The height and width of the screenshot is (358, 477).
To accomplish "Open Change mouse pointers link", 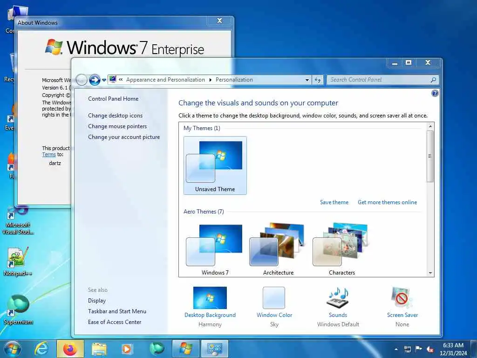I will [117, 126].
